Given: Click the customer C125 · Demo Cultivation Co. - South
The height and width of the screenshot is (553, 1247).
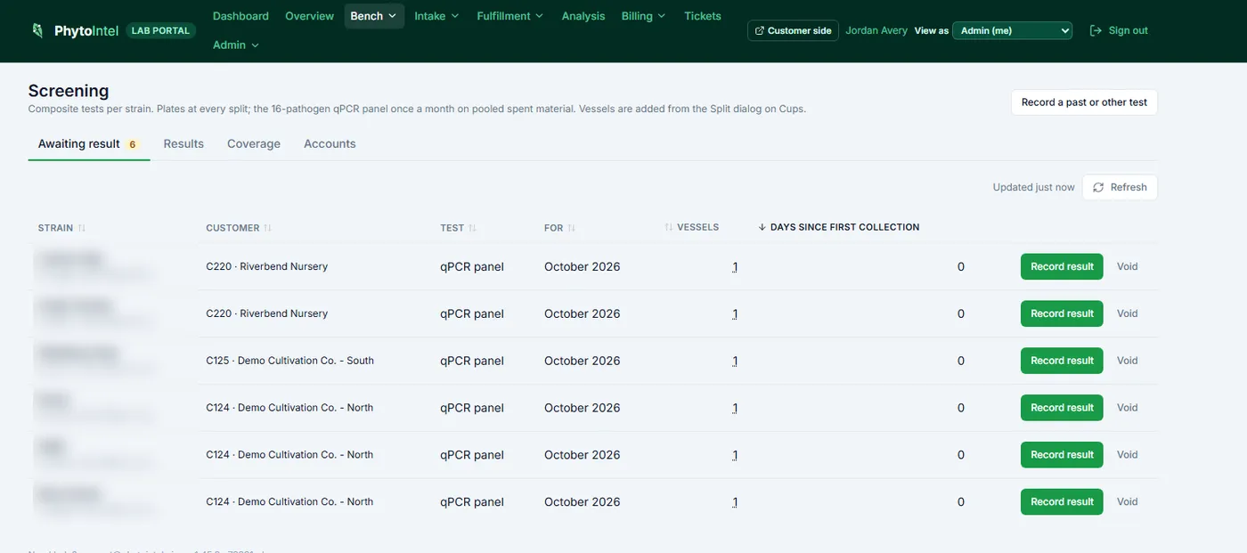Looking at the screenshot, I should [289, 361].
